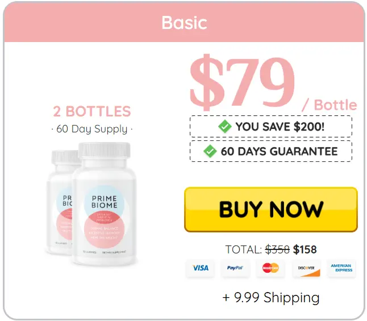Click the $79 price text

click(x=242, y=82)
